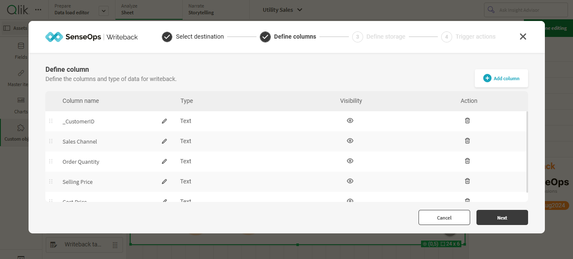Click the Text type of Order Quantity
Screen dimensions: 573x259
(186, 161)
